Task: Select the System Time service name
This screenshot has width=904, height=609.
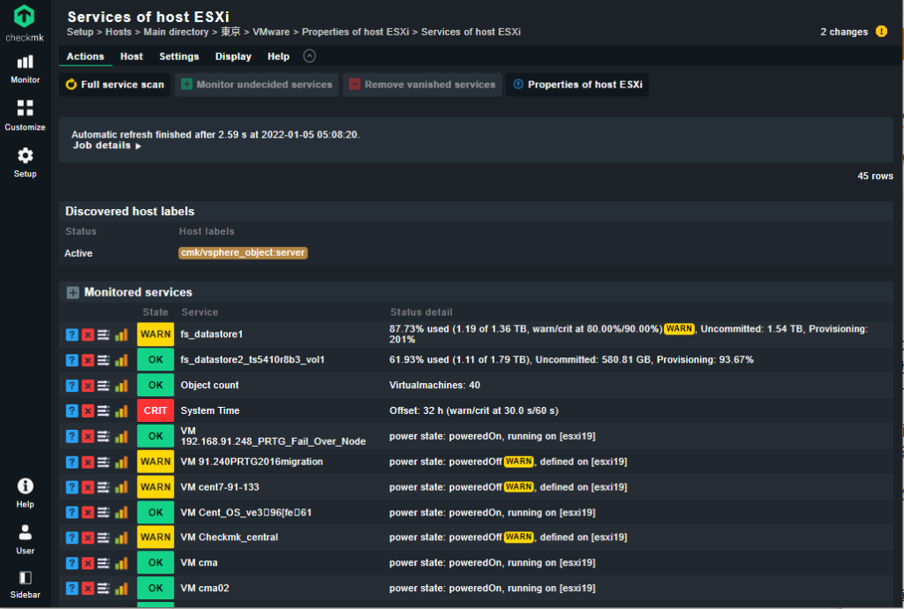Action: point(210,410)
